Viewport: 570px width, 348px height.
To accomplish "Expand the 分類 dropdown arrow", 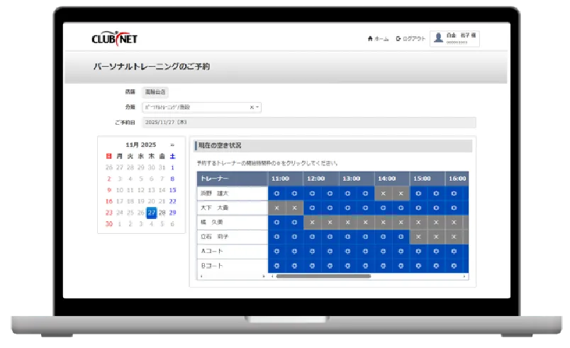I will [257, 107].
